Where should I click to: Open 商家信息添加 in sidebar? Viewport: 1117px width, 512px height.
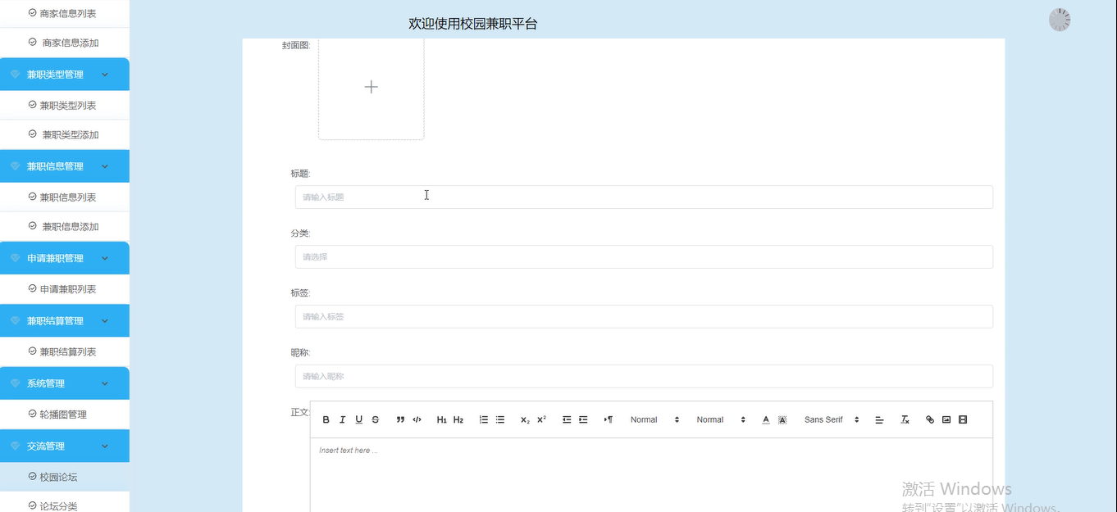pos(65,43)
